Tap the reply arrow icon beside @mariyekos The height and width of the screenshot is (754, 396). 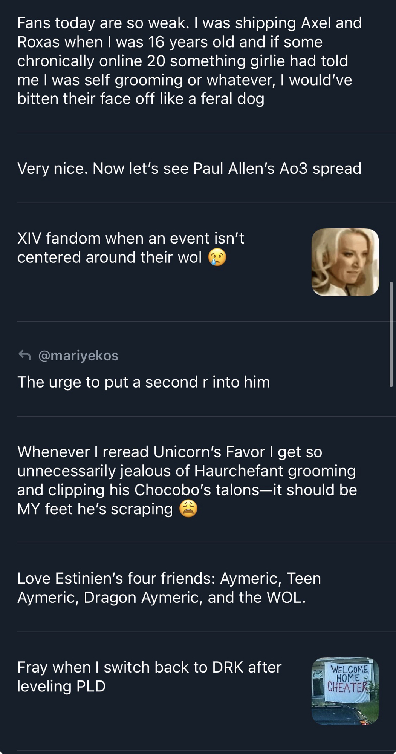[25, 355]
